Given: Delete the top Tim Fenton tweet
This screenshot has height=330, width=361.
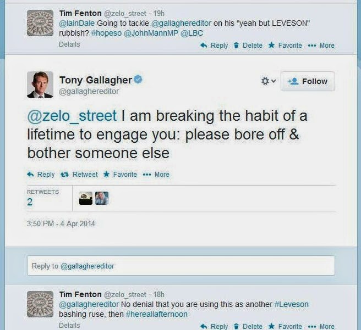Looking at the screenshot, I should click(x=248, y=46).
